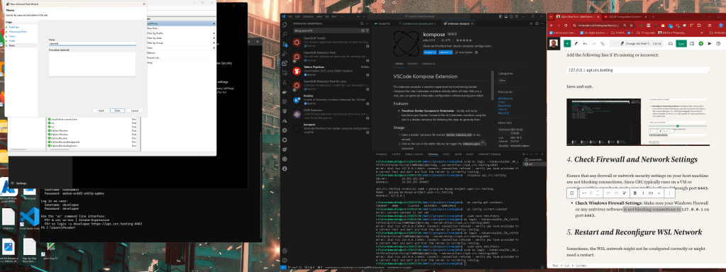
Task: Click Cancel in New Inbound Rule Wizard
Action: (135, 110)
